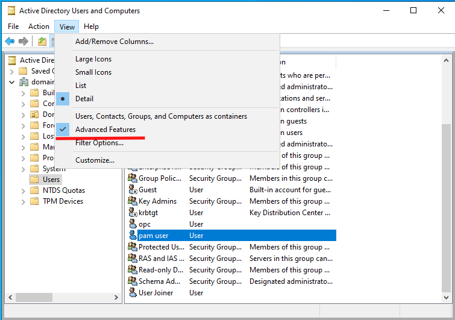455x320 pixels.
Task: Select NTDS Quotas in tree
Action: point(64,190)
